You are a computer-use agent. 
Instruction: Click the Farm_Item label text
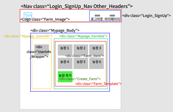[85, 56]
